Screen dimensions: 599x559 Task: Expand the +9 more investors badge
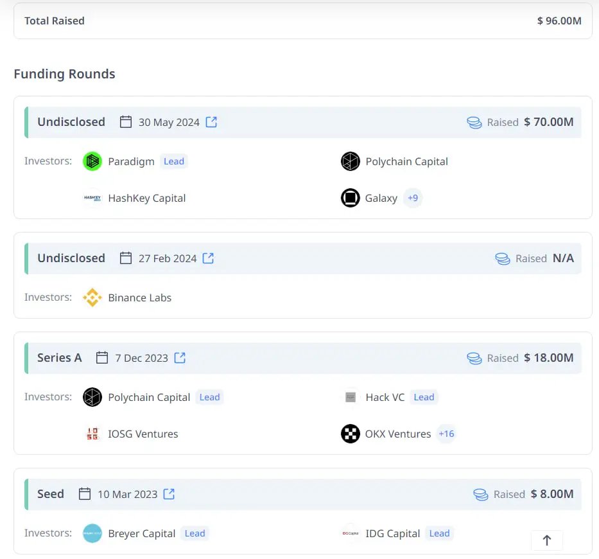click(413, 198)
